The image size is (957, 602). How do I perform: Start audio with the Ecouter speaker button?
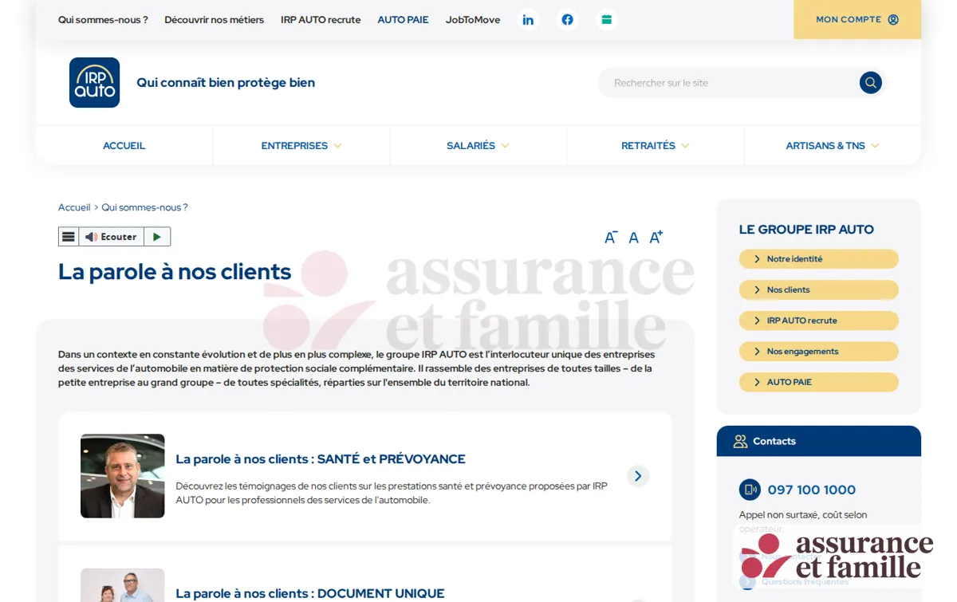(111, 237)
